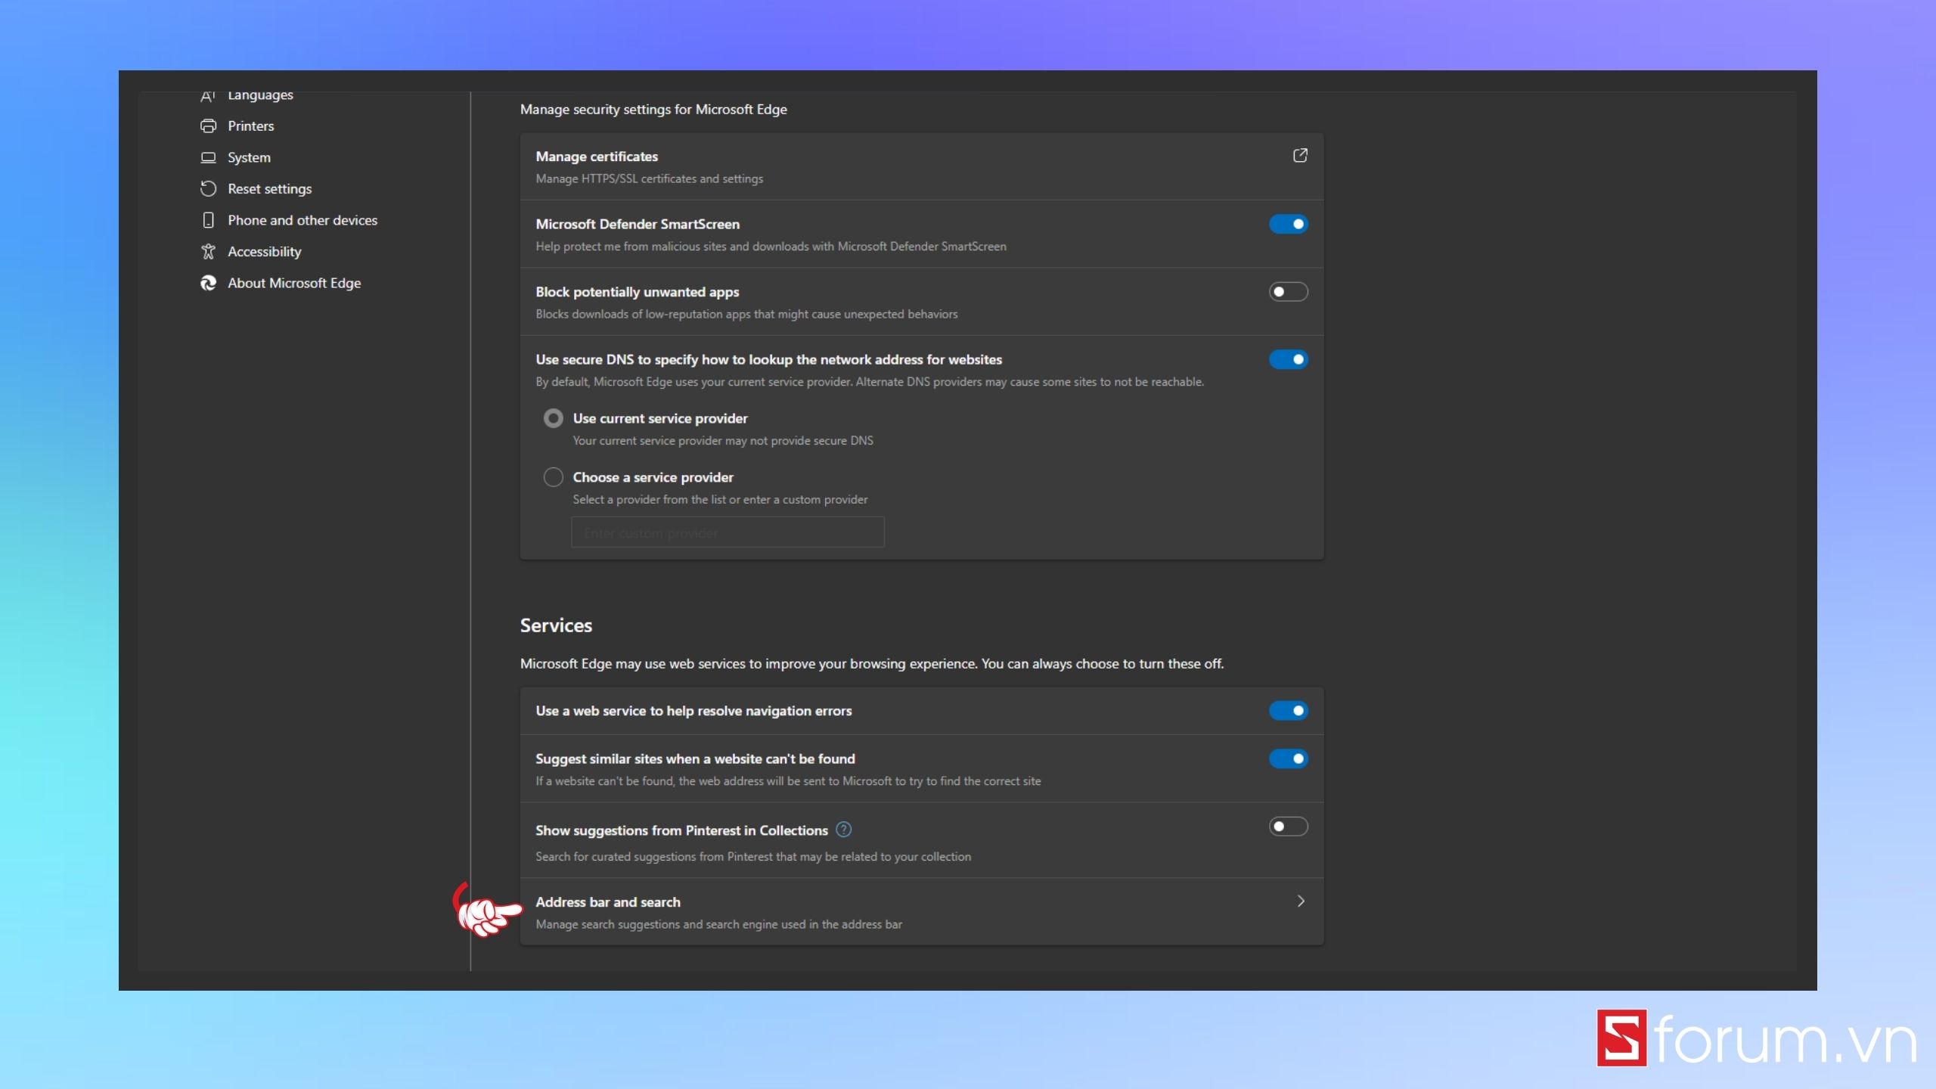
Task: Turn off resolve navigation errors service
Action: pos(1288,711)
